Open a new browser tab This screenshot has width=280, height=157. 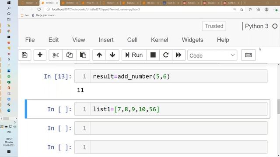(245, 3)
